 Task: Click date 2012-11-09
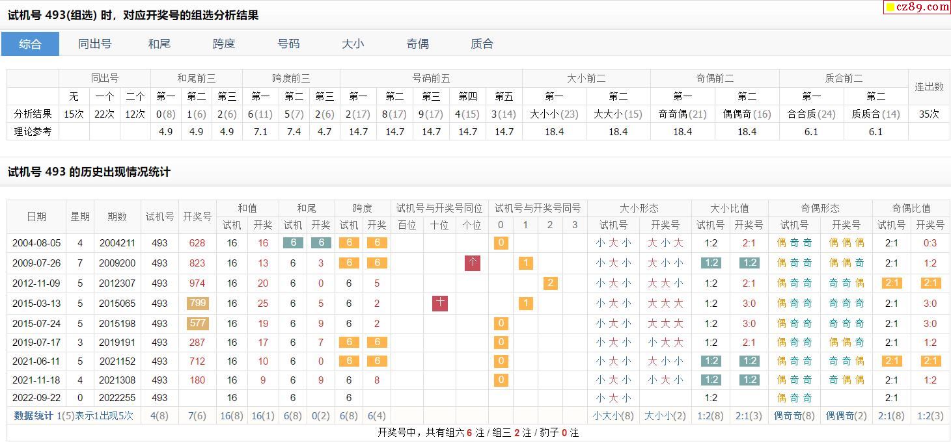pos(36,283)
